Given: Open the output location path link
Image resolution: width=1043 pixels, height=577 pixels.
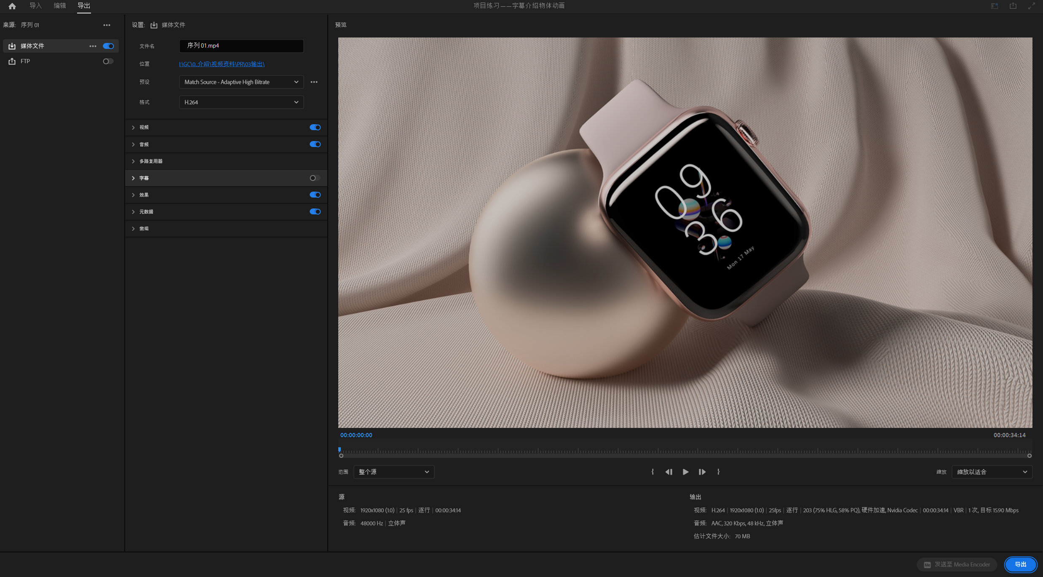Looking at the screenshot, I should 222,64.
